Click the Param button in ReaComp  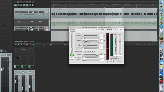102,29
